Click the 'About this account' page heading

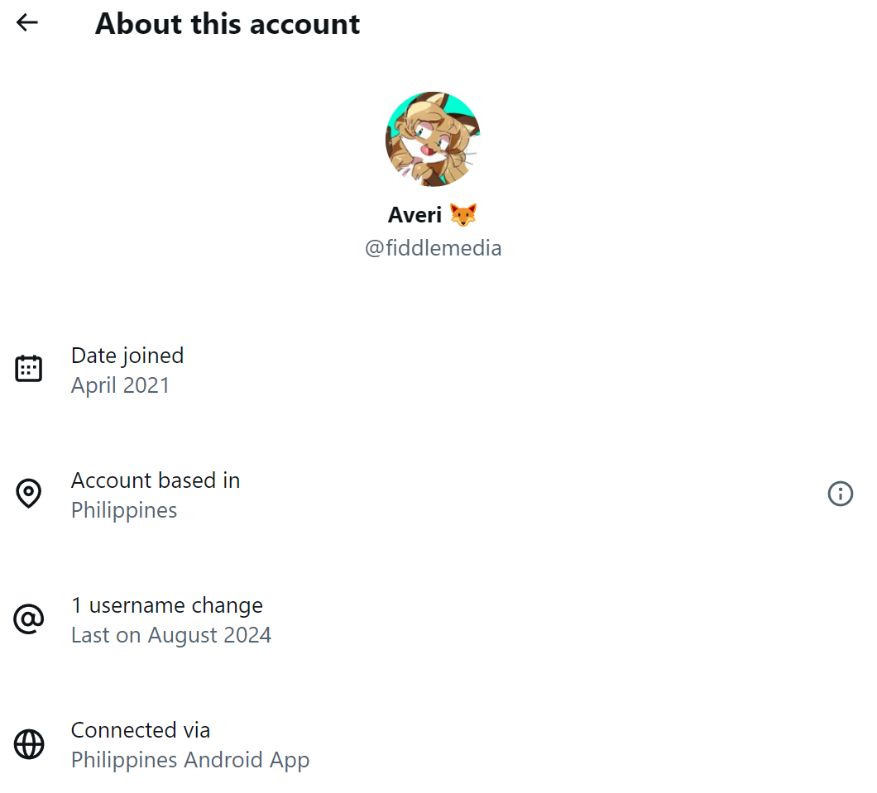[228, 24]
